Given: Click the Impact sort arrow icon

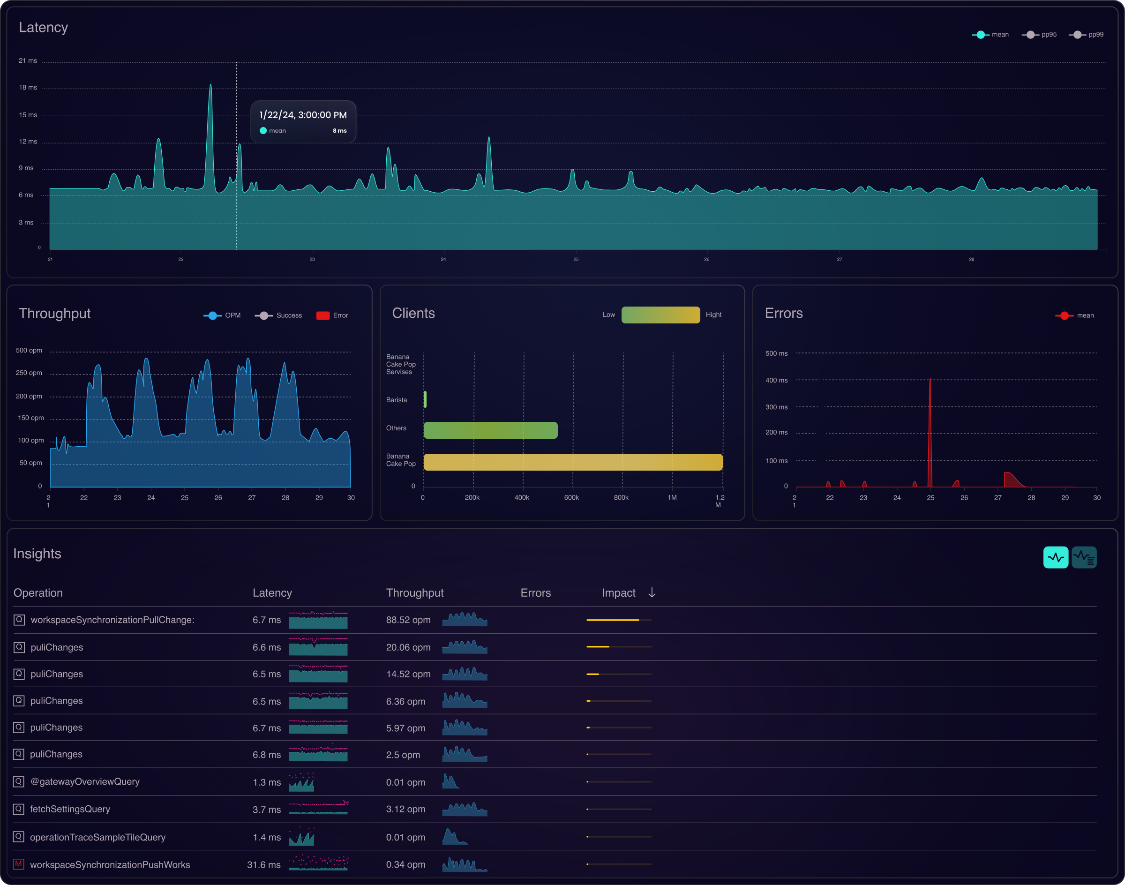Looking at the screenshot, I should 652,592.
